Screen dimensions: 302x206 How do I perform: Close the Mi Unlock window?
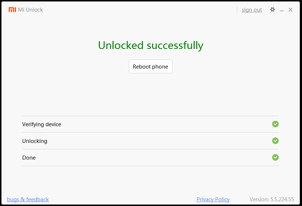pyautogui.click(x=290, y=10)
